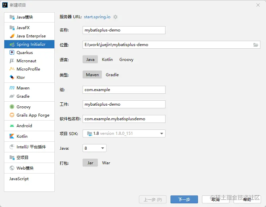Select Kotlin as the language
Screen dimensions: 266x207
pyautogui.click(x=107, y=60)
